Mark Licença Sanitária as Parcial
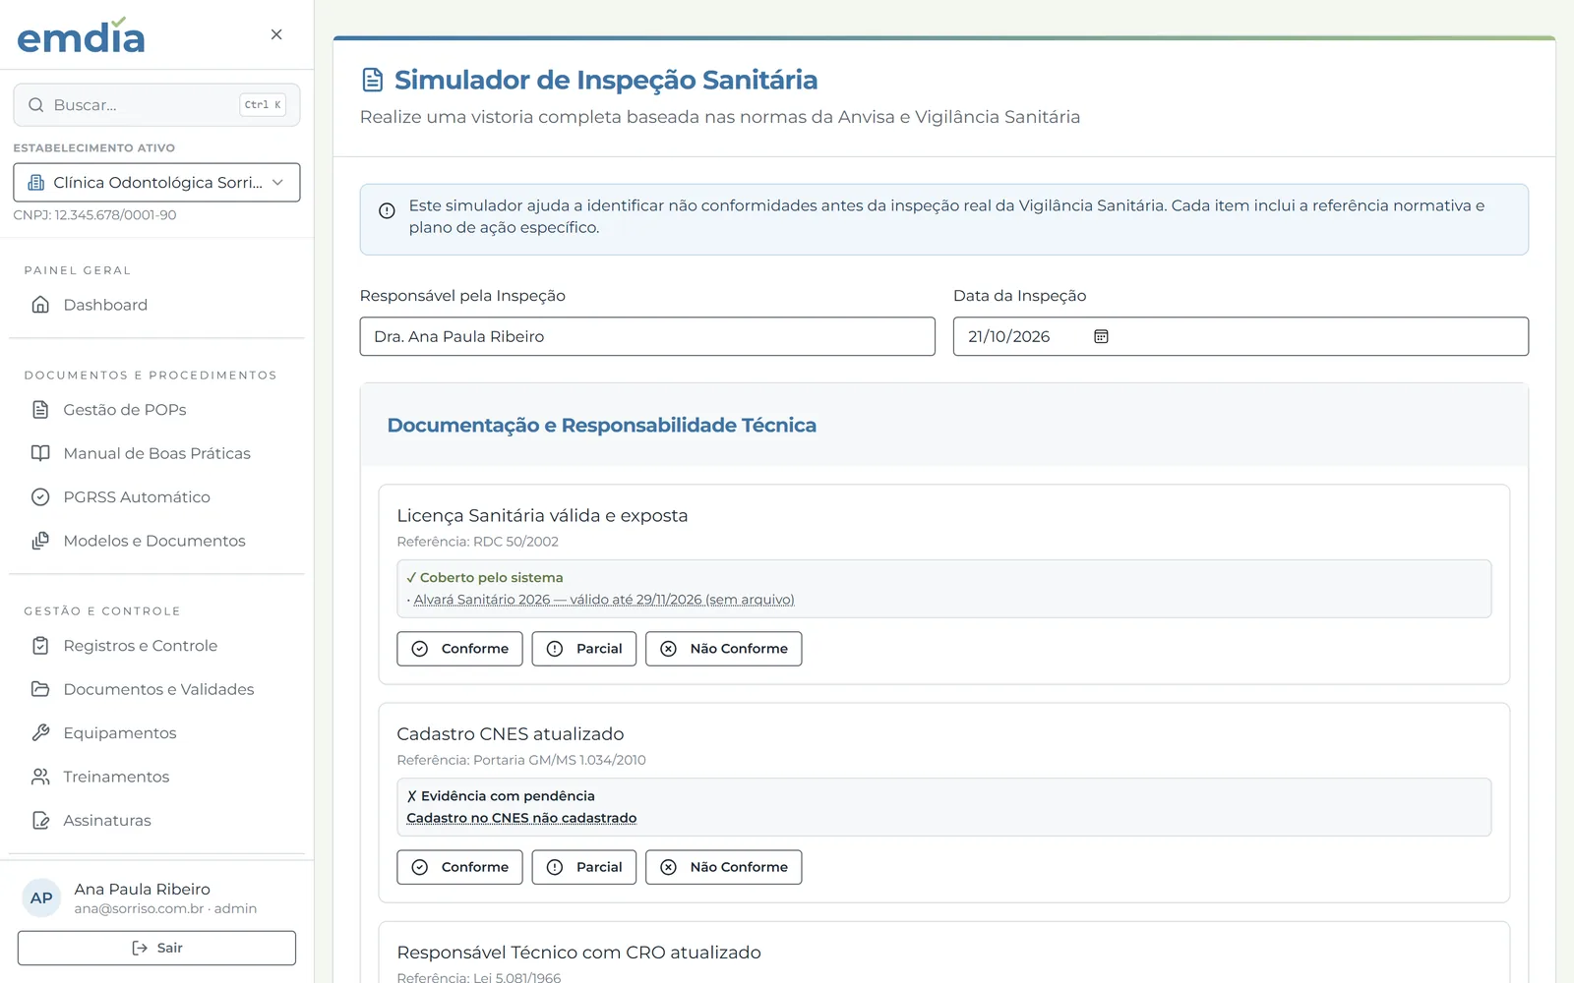Image resolution: width=1574 pixels, height=983 pixels. click(584, 649)
